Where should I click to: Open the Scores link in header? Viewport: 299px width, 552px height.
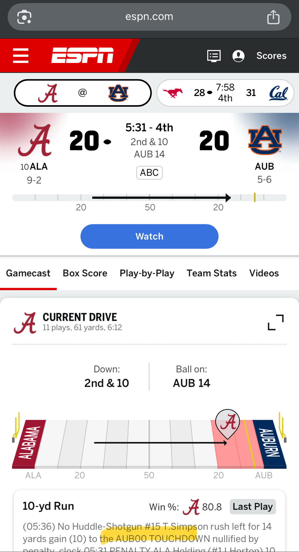[271, 56]
